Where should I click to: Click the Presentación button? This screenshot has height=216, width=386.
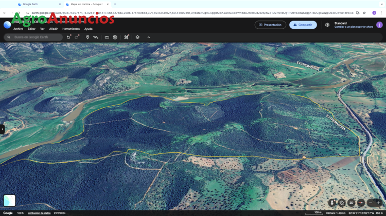(x=270, y=25)
